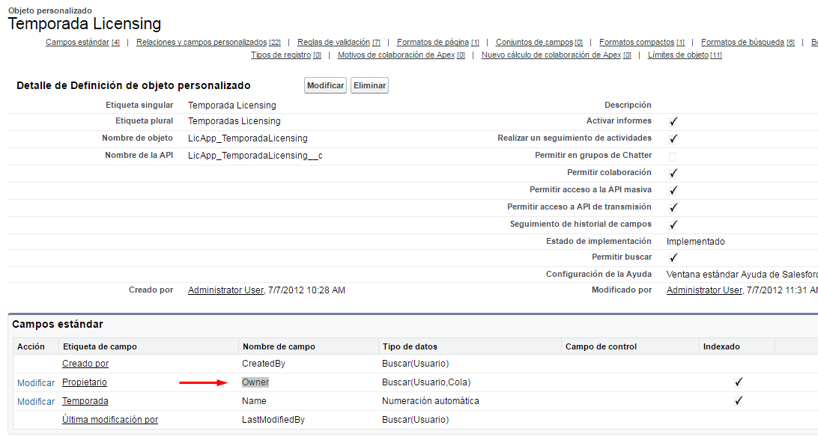
Task: Click the Eliminar button
Action: (369, 85)
